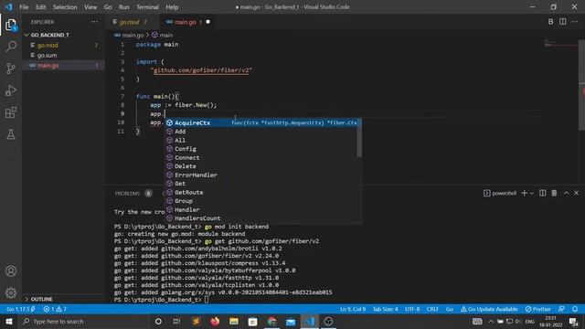The width and height of the screenshot is (585, 329).
Task: Open Windows Start menu
Action: tap(9, 321)
